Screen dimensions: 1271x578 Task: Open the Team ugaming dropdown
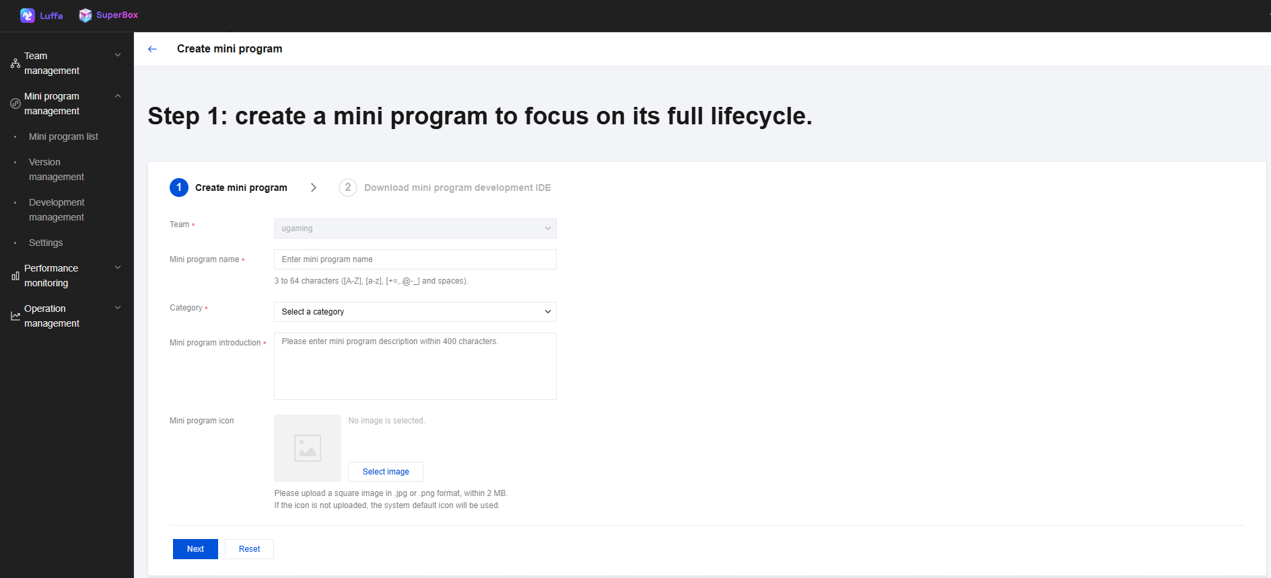415,229
